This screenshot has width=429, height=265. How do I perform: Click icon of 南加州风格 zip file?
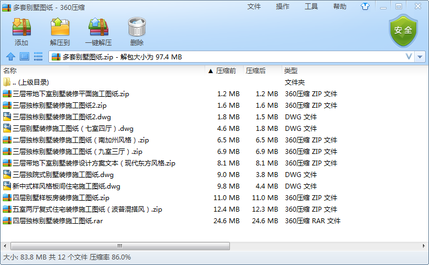click(7, 140)
